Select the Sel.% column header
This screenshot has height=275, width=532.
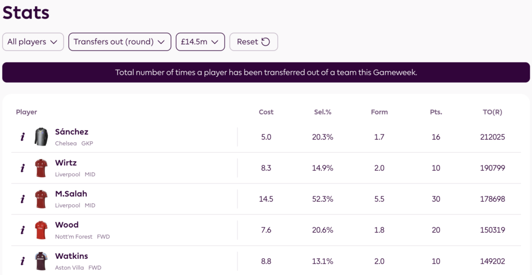tap(323, 112)
